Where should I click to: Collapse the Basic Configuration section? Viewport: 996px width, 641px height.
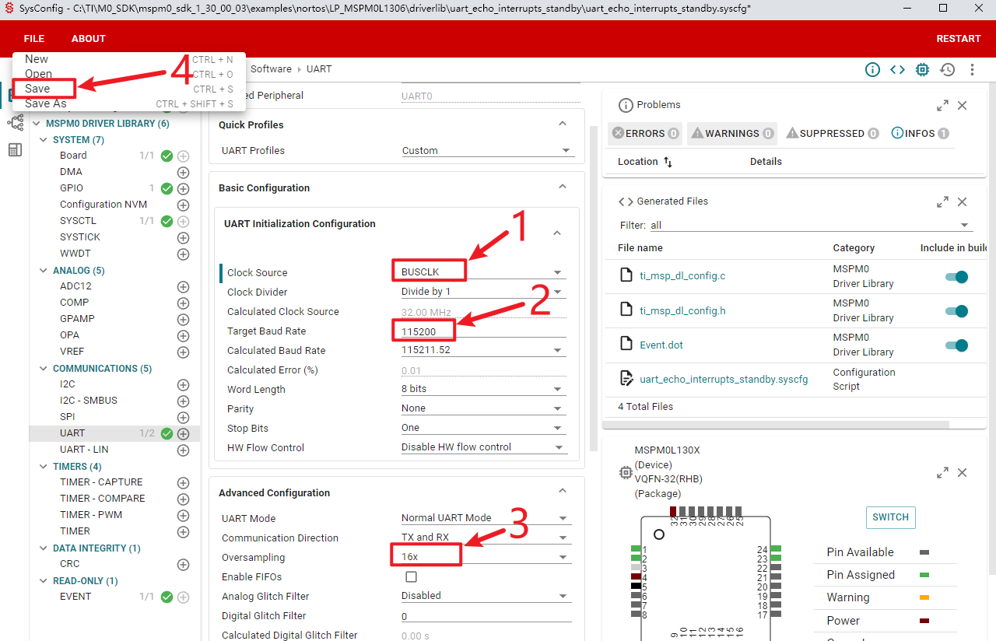(563, 187)
